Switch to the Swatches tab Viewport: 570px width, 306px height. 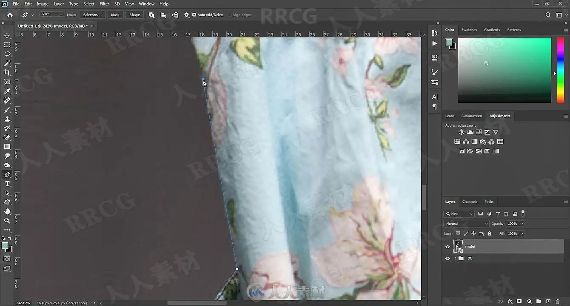469,30
